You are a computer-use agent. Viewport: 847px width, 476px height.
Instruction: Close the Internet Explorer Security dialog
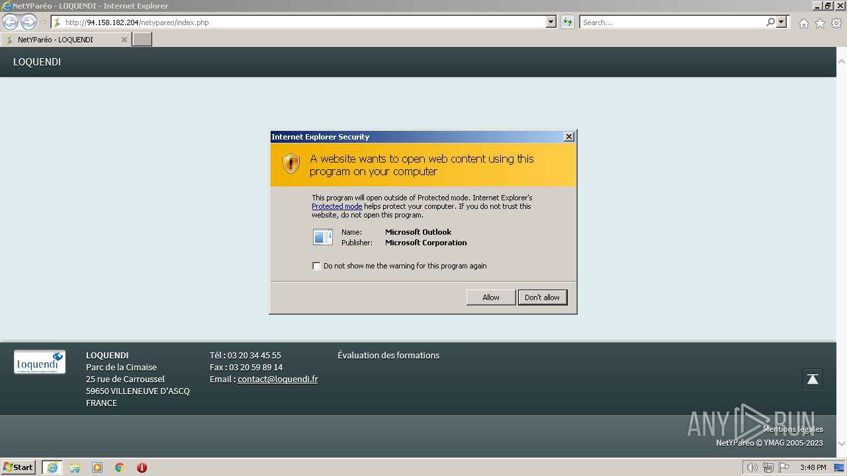click(568, 136)
